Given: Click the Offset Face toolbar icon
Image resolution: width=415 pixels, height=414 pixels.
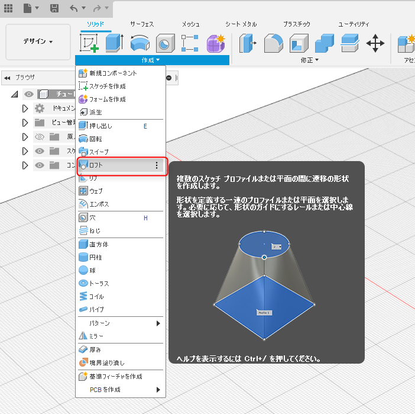Looking at the screenshot, I should [x=350, y=43].
